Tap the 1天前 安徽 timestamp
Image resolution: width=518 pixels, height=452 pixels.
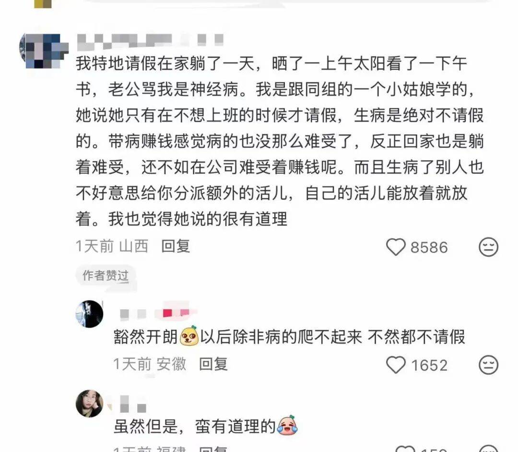[150, 364]
